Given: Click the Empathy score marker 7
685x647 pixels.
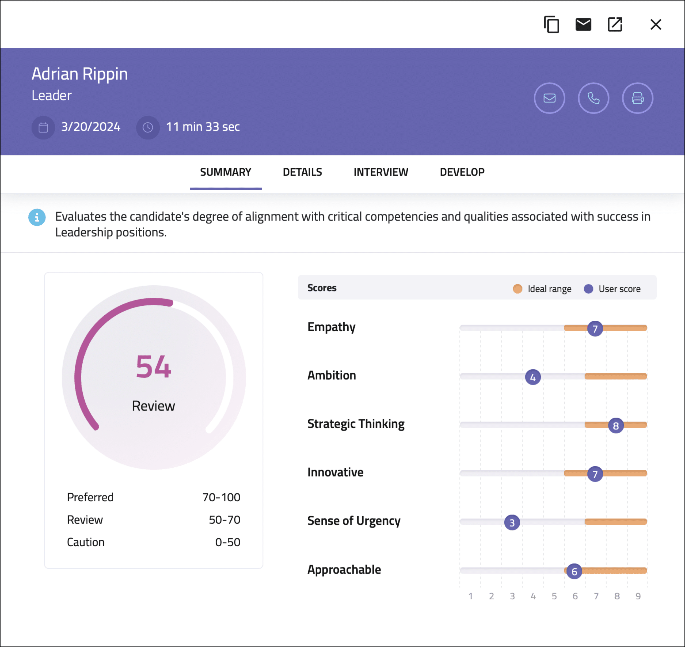Looking at the screenshot, I should (595, 329).
